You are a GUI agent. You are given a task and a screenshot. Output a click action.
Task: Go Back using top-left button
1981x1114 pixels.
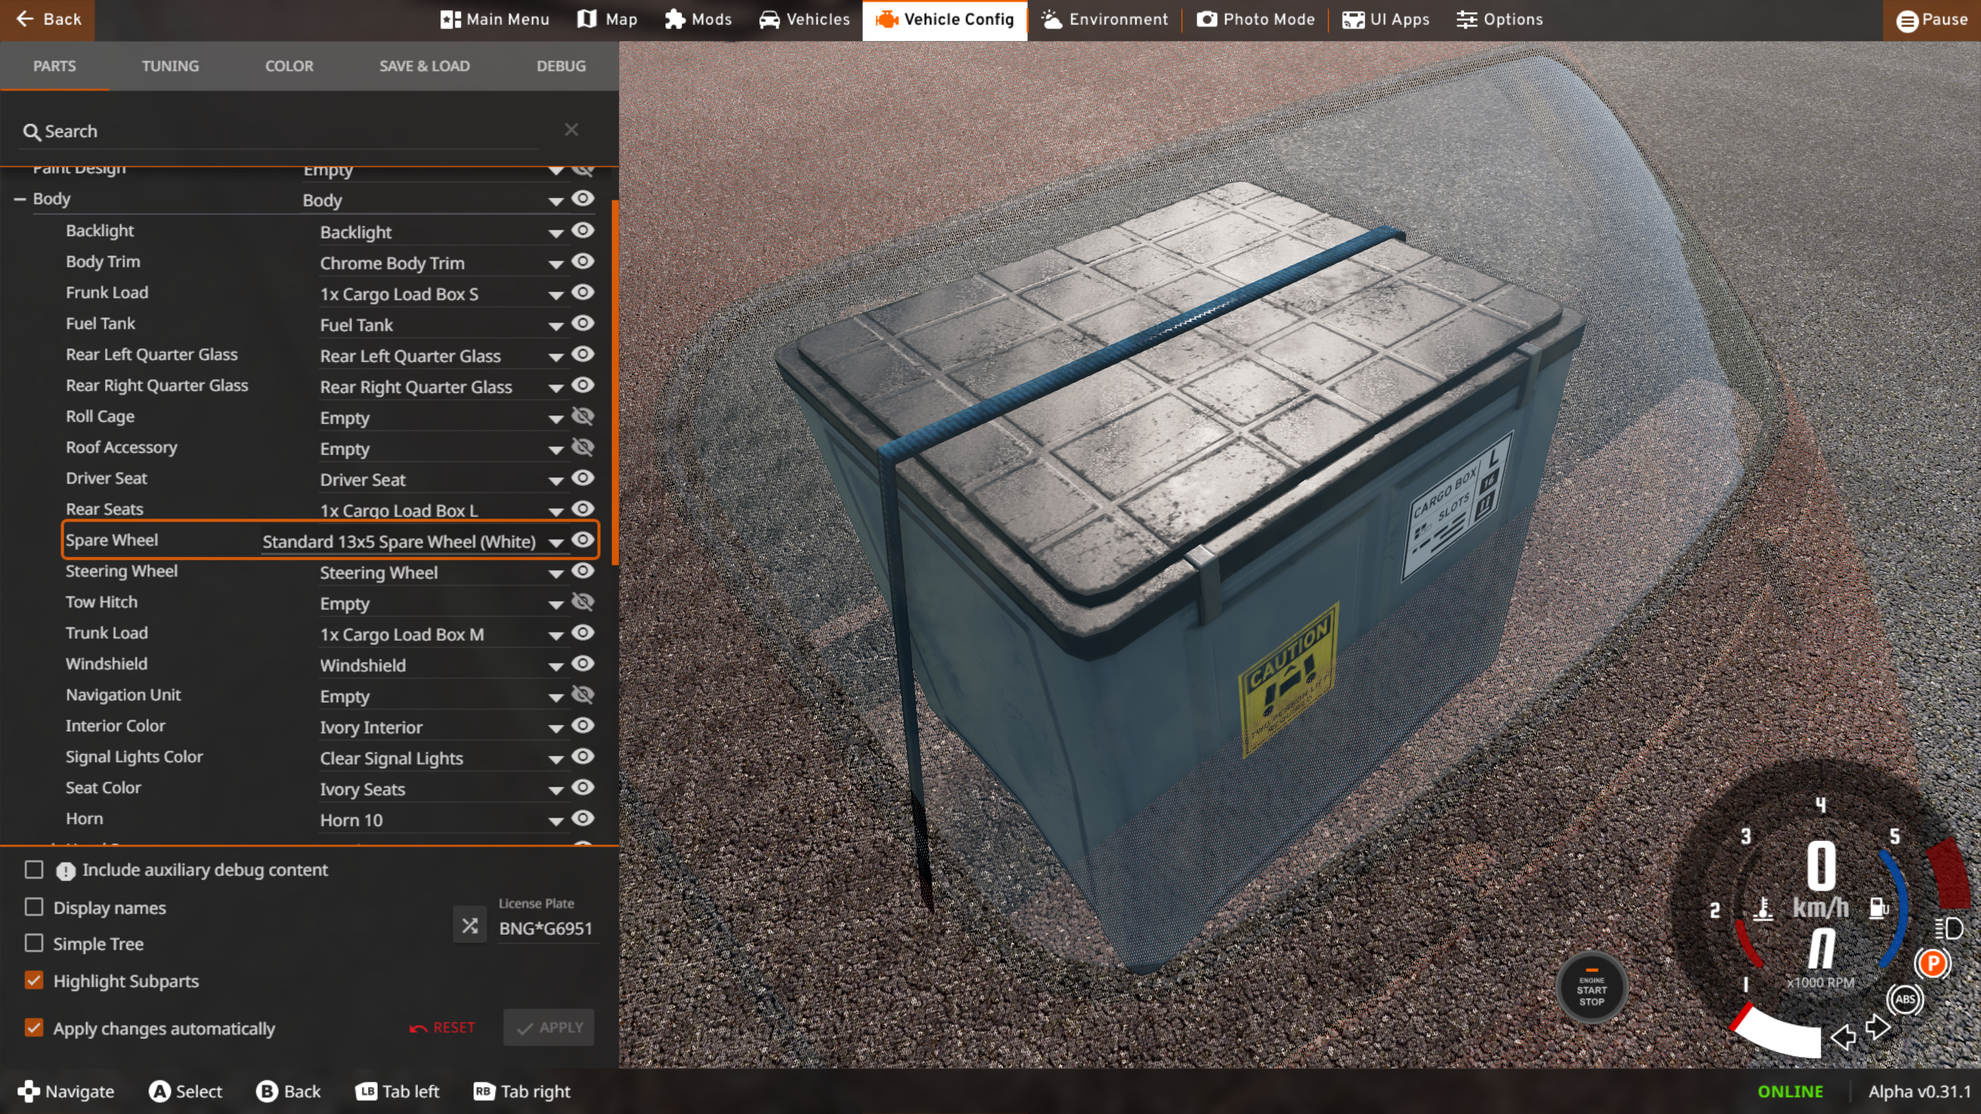pyautogui.click(x=48, y=19)
